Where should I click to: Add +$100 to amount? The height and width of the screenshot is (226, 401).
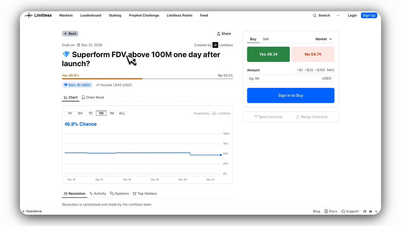(x=320, y=70)
